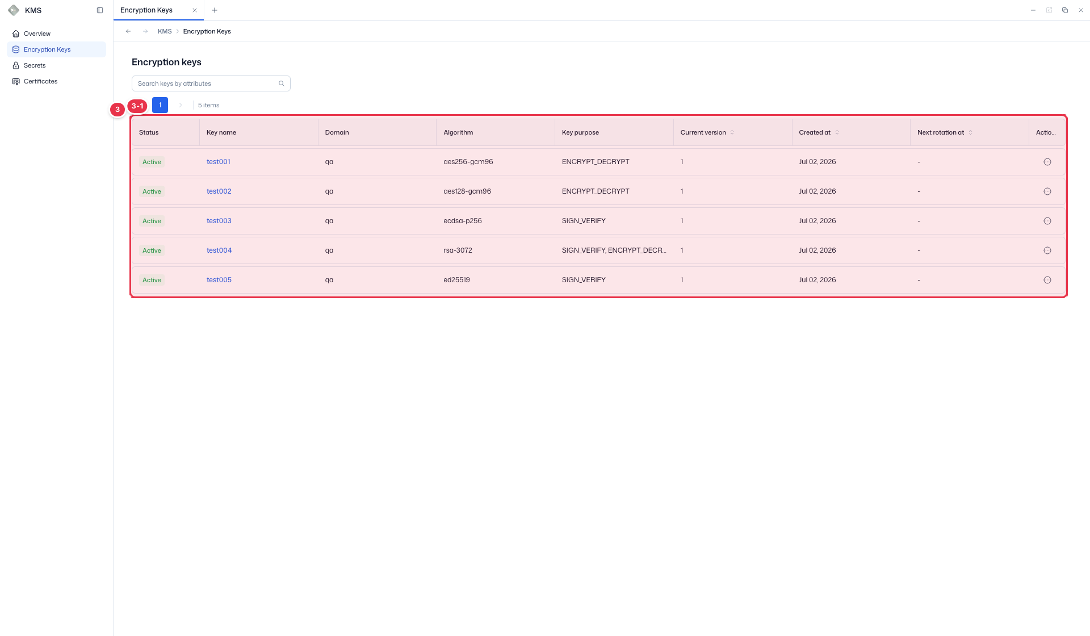Click aes256-gcm96 algorithm cell
The width and height of the screenshot is (1090, 636).
[x=468, y=162]
